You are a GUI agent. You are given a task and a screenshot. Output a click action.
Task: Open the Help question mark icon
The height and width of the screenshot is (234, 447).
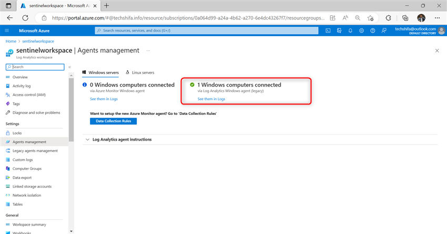pyautogui.click(x=373, y=30)
